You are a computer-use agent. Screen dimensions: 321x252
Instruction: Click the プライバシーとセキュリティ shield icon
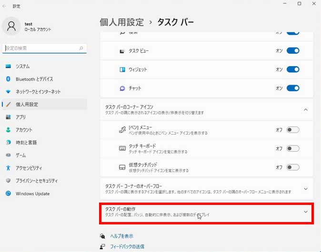(x=8, y=181)
